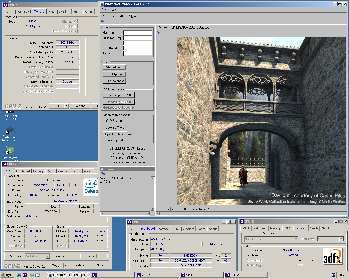Open the HWBOTx26 desktop shortcut icon
Screen dimensions: 349x279
(x=10, y=129)
